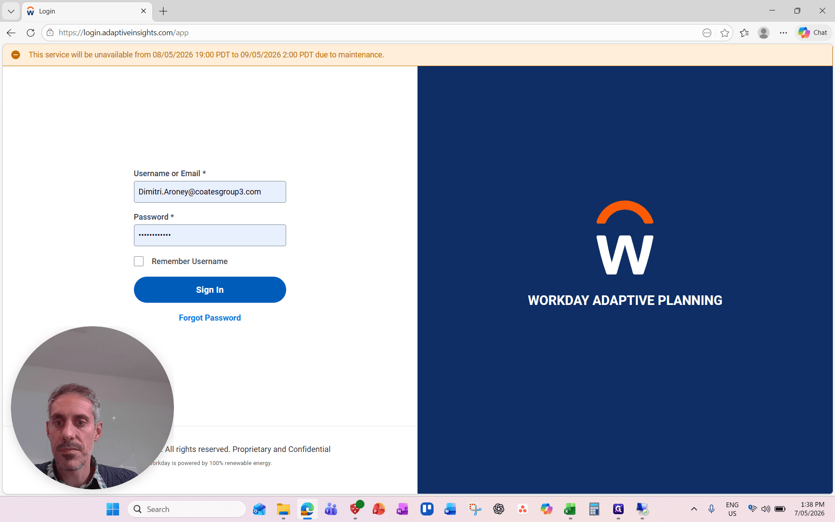
Task: Click the address bar URL
Action: 124,33
